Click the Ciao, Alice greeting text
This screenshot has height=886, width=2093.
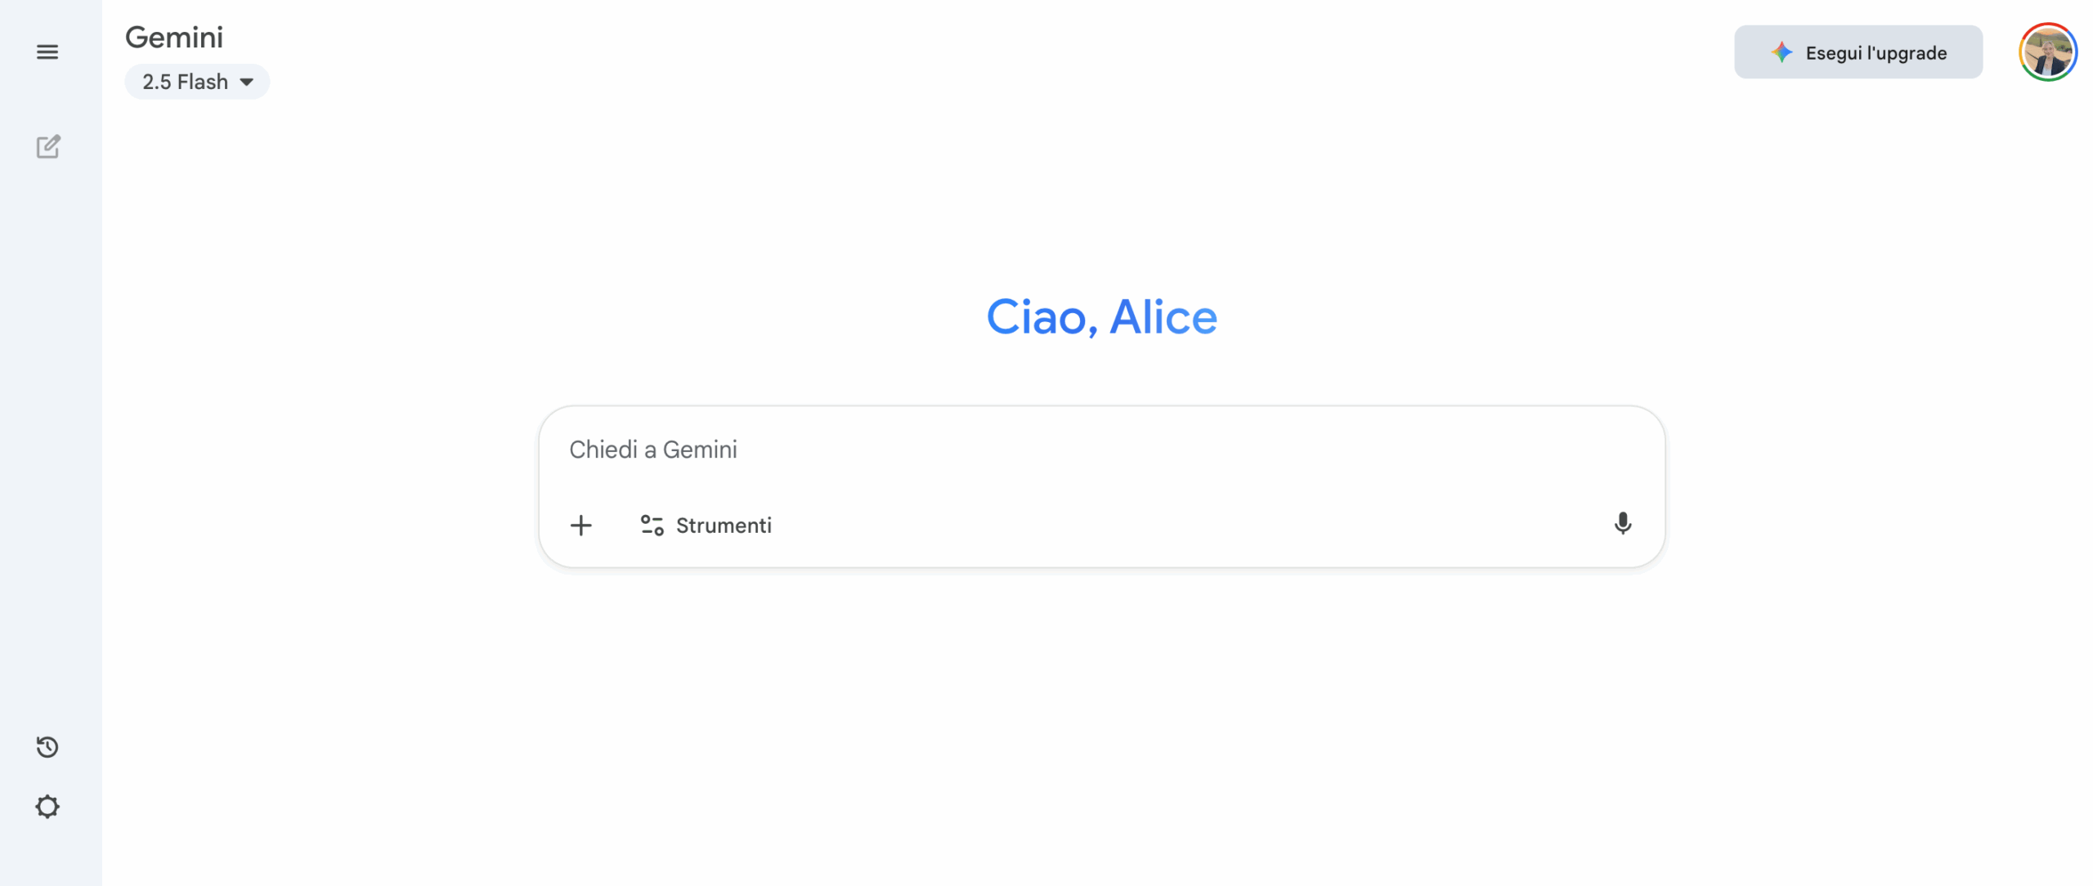(1101, 317)
